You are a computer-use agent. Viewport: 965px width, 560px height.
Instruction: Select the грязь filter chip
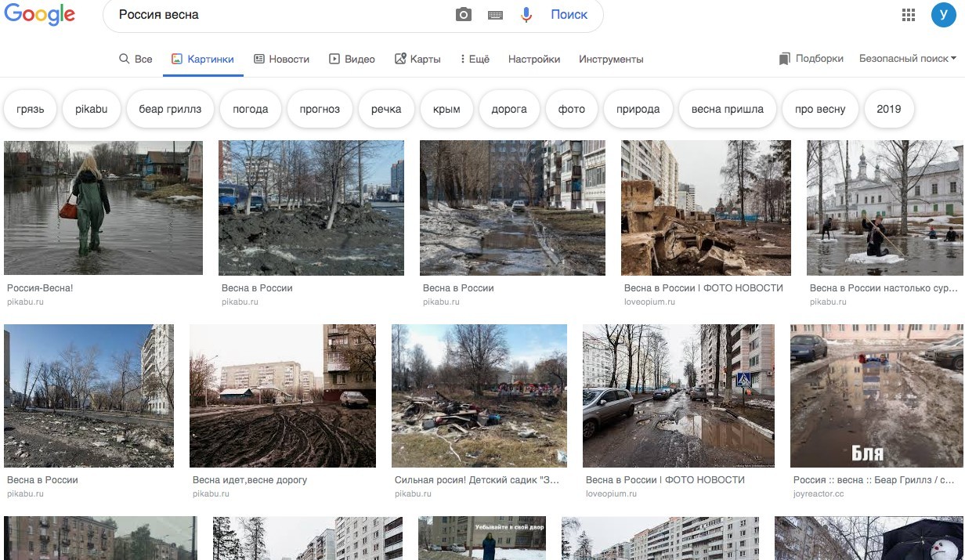point(31,109)
